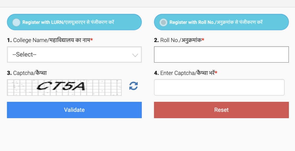This screenshot has width=295, height=151.
Task: Focus the Enter Captcha text box
Action: 219,87
